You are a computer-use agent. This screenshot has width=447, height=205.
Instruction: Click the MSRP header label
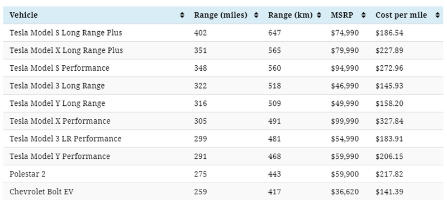[x=342, y=15]
